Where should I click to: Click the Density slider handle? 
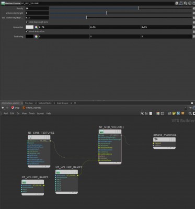point(139,8)
